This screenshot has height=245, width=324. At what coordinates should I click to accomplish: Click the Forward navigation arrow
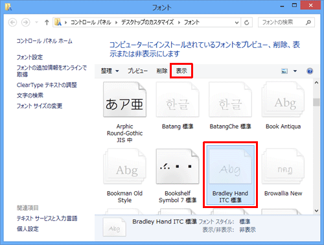click(x=25, y=22)
